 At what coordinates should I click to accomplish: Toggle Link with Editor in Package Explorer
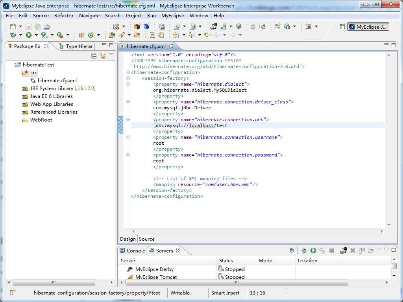click(103, 56)
